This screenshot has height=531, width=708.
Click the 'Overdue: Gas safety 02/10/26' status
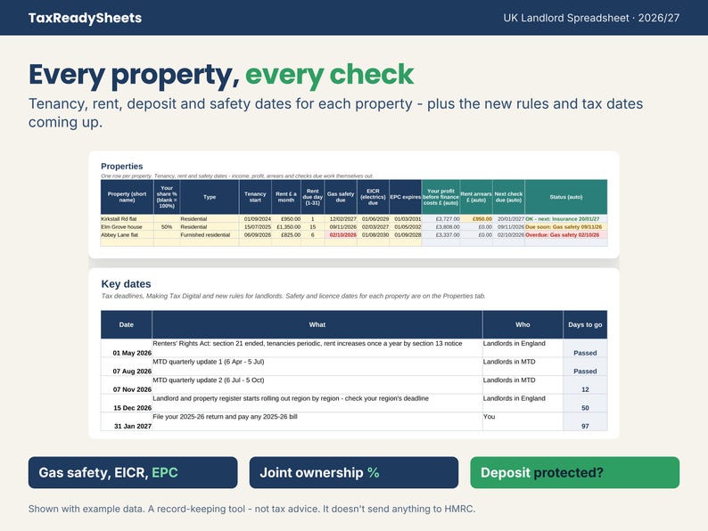click(565, 235)
